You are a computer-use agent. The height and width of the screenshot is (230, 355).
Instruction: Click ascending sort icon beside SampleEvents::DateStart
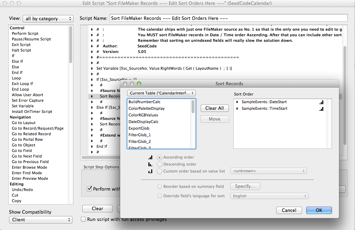(x=321, y=102)
